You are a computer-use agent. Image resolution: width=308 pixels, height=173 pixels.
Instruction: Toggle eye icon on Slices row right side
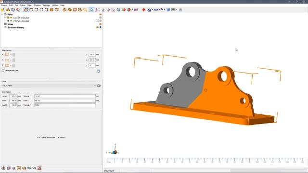(101, 24)
